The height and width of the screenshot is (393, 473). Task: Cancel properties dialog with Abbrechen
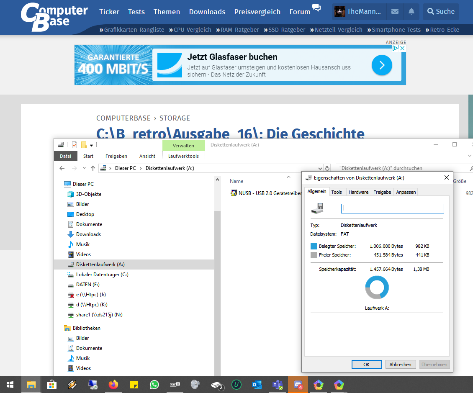pos(400,365)
